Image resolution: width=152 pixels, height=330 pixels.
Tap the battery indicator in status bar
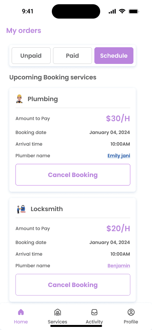click(x=134, y=11)
